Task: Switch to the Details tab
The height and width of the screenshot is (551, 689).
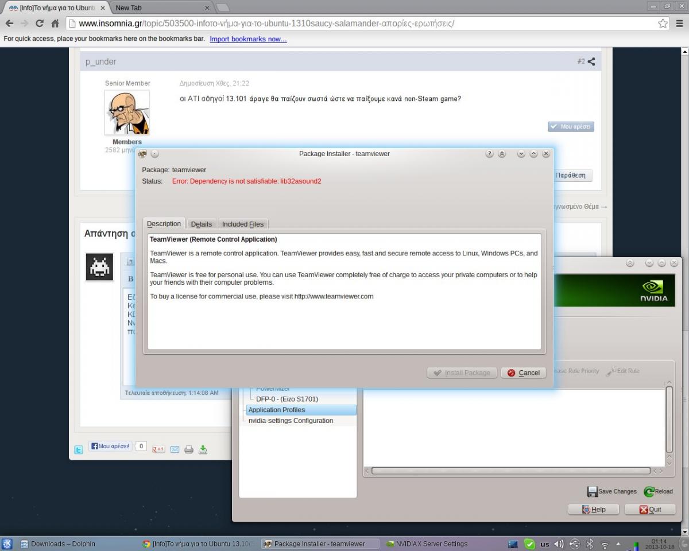Action: click(x=202, y=224)
